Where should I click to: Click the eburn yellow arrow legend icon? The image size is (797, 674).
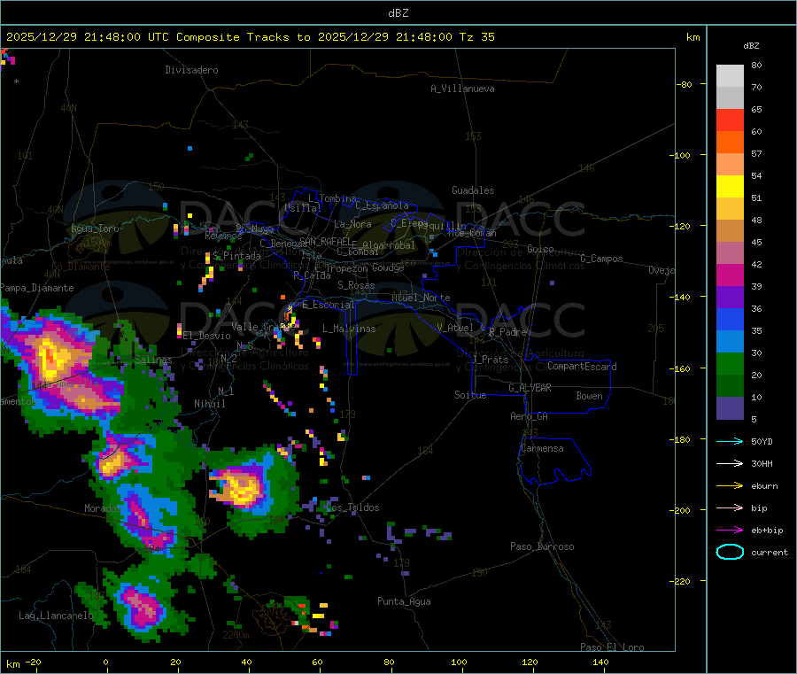pyautogui.click(x=730, y=485)
